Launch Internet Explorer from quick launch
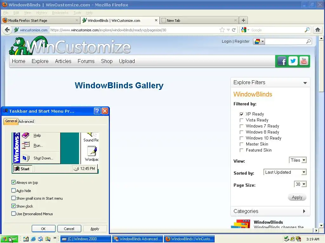The height and width of the screenshot is (243, 325). (x=33, y=239)
